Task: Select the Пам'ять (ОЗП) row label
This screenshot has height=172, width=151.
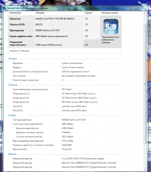Action: (x=17, y=24)
